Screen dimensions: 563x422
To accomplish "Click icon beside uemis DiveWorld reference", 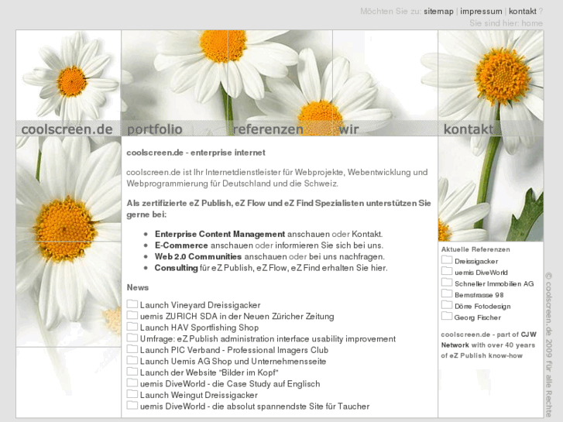I will [447, 272].
